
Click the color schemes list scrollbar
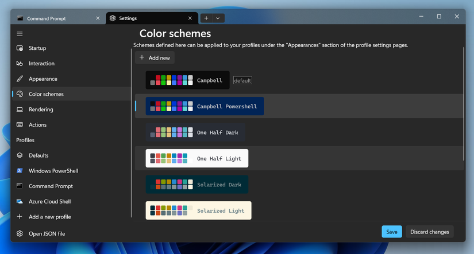464,104
